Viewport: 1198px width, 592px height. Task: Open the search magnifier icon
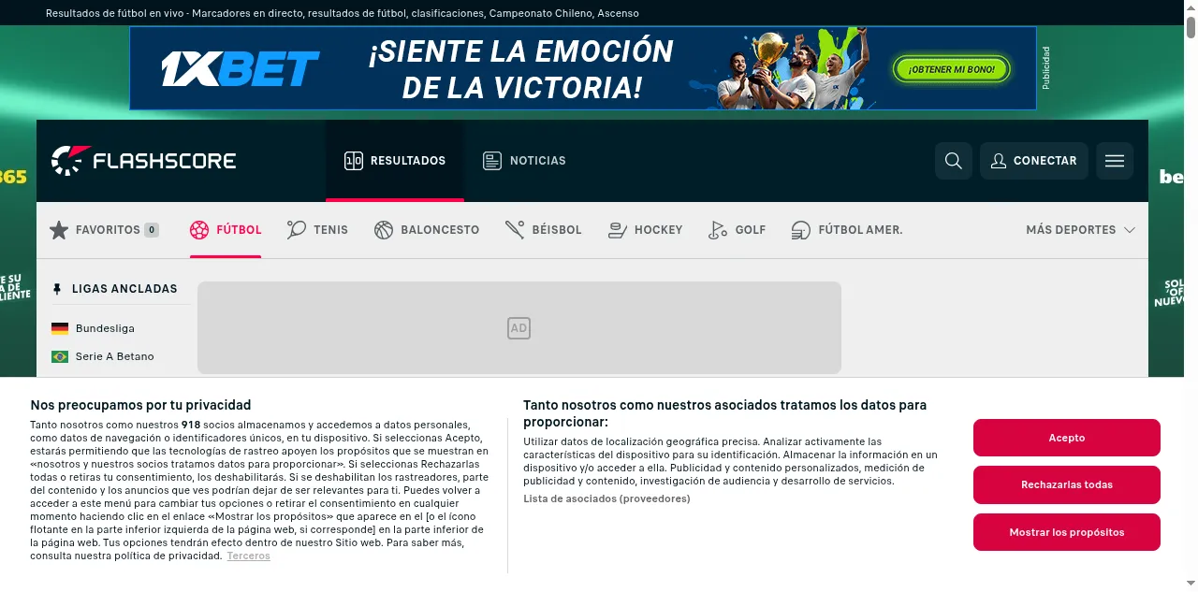pyautogui.click(x=954, y=161)
